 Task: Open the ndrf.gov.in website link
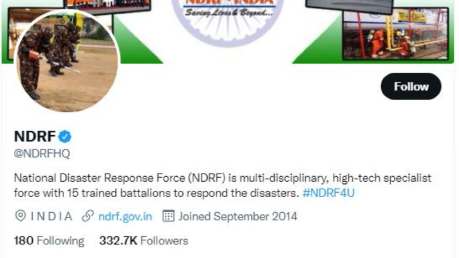click(125, 217)
